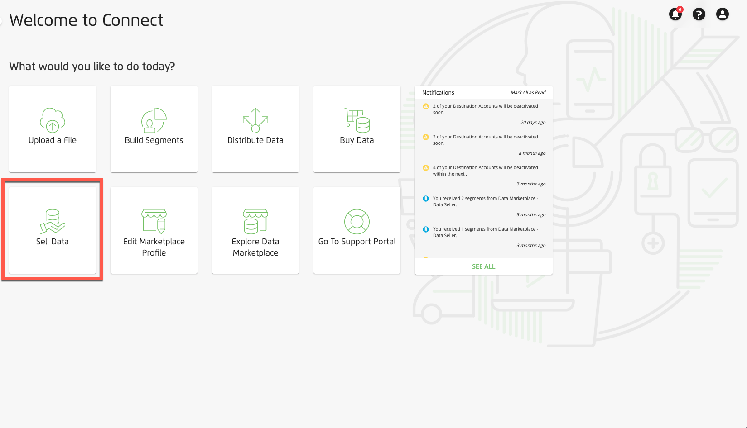Click warning icon of a month ago notification
Image resolution: width=747 pixels, height=428 pixels.
(426, 137)
